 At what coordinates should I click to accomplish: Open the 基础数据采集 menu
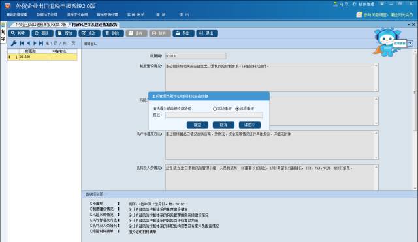[17, 14]
